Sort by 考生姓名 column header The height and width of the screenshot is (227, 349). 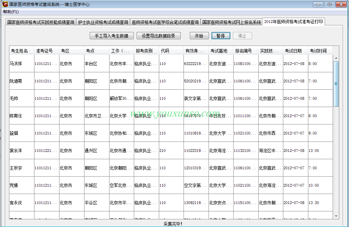coord(22,51)
